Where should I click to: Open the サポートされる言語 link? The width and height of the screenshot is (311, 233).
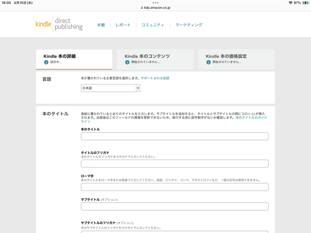[x=155, y=78]
